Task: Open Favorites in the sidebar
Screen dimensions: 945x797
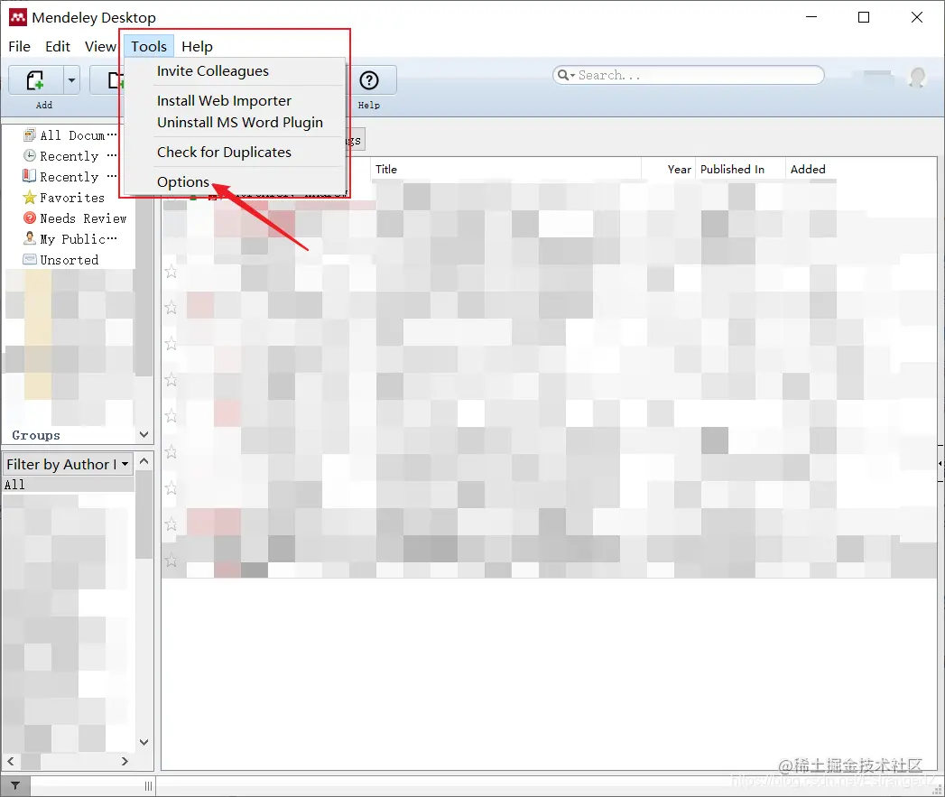Action: click(x=64, y=198)
